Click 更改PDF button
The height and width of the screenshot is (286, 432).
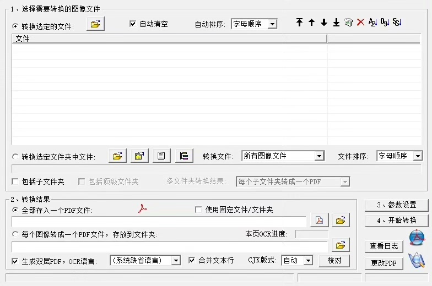pos(384,263)
